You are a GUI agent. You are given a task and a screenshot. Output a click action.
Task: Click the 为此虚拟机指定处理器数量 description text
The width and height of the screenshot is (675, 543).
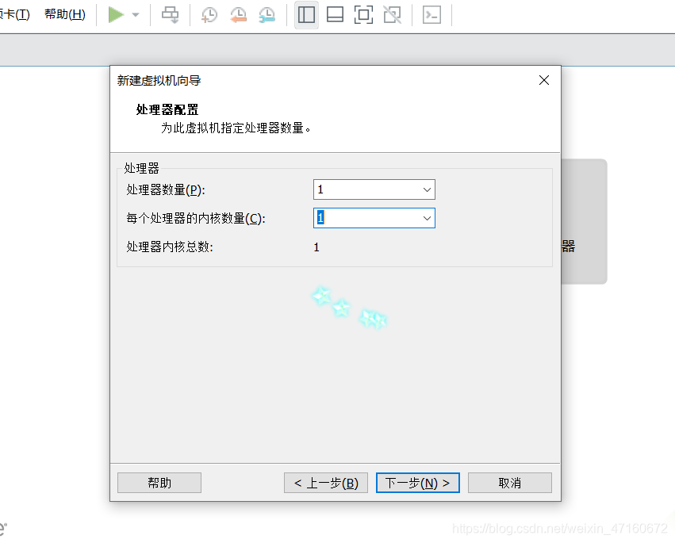point(236,128)
